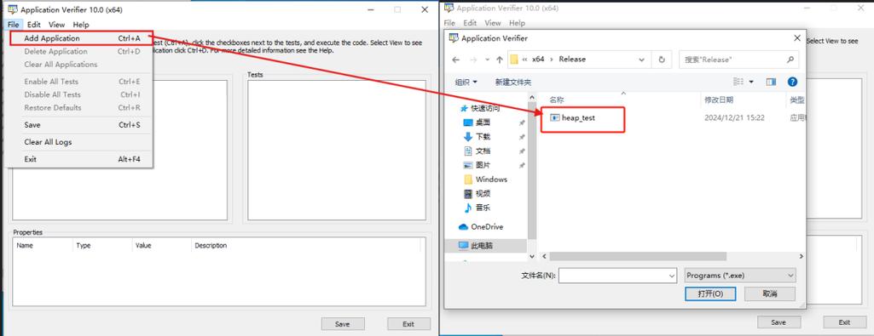874x336 pixels.
Task: Select 视频 videos in sidebar
Action: click(x=478, y=194)
